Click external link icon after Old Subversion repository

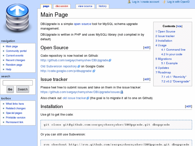click(79, 66)
